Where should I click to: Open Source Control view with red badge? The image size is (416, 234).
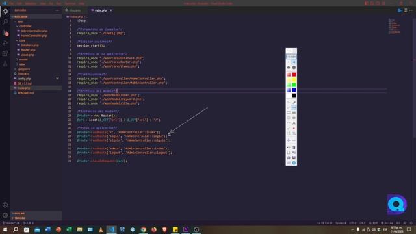tap(5, 32)
